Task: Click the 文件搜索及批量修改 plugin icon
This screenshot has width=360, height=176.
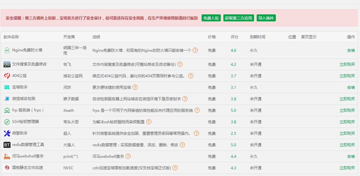Action: click(7, 65)
